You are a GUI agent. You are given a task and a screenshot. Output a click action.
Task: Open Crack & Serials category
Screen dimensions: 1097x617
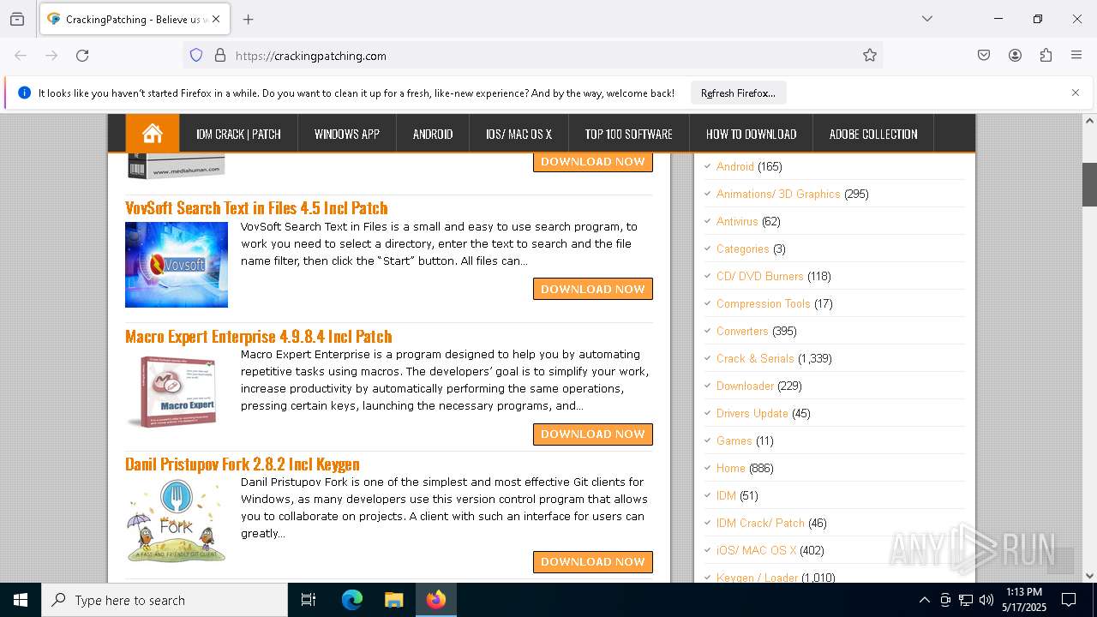pyautogui.click(x=755, y=358)
